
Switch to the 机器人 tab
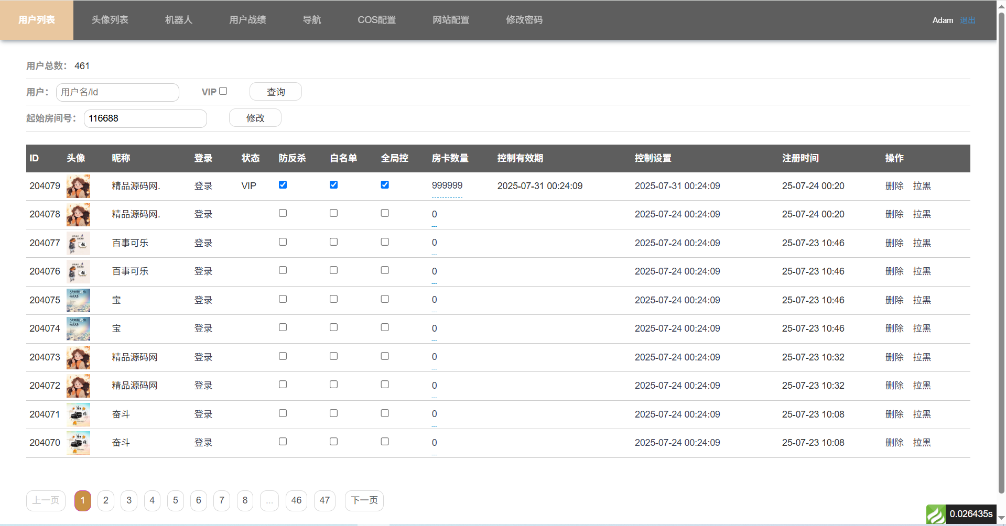(178, 20)
